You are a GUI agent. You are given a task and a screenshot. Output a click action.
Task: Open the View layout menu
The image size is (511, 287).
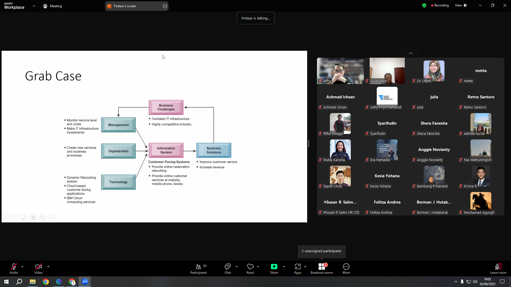pos(461,5)
